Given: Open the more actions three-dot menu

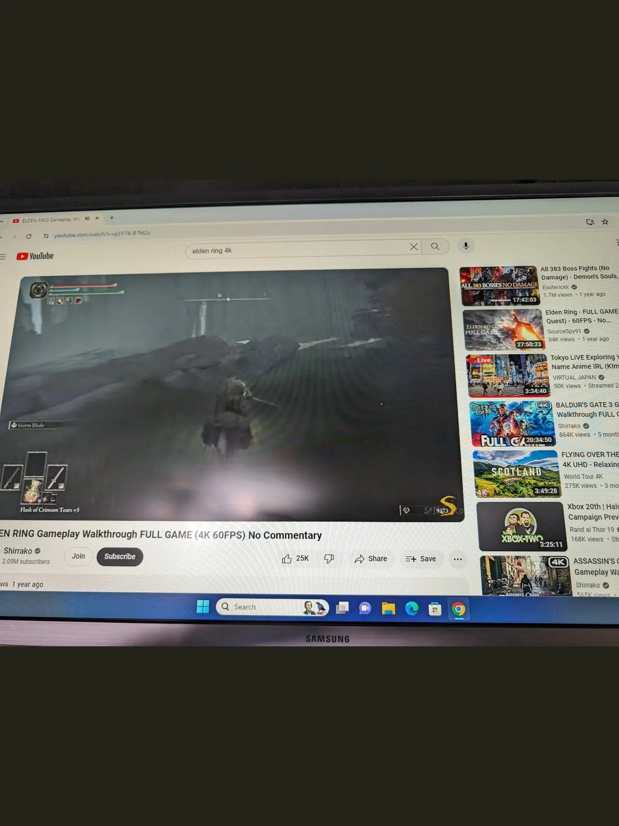Looking at the screenshot, I should pyautogui.click(x=458, y=559).
